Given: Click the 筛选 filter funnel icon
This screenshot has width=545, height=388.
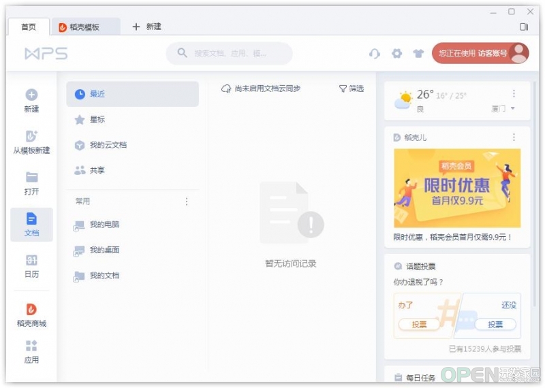Looking at the screenshot, I should tap(343, 89).
